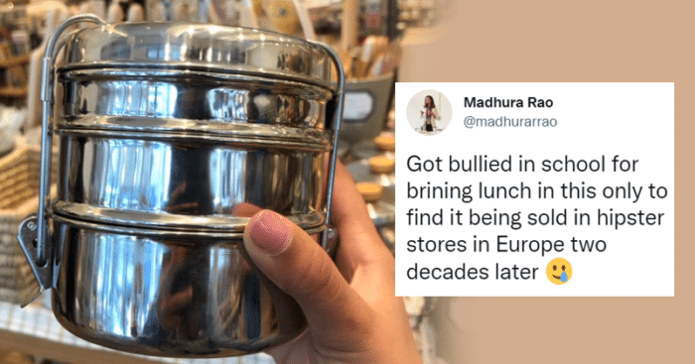Screen dimensions: 695x364
Task: Click the white shelf under the tiffin
Action: [27, 330]
